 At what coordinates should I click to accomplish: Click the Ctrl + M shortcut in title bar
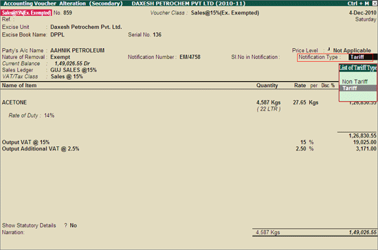358,3
